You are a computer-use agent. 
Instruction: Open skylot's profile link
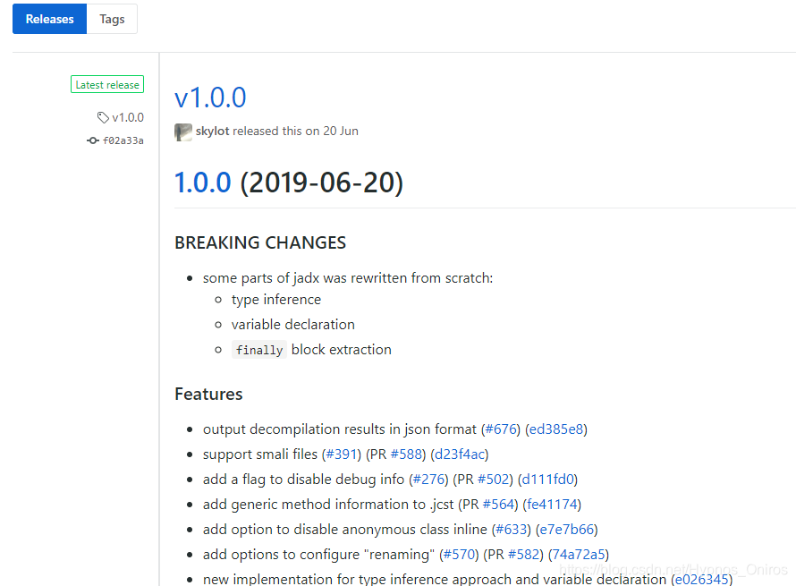pyautogui.click(x=212, y=131)
